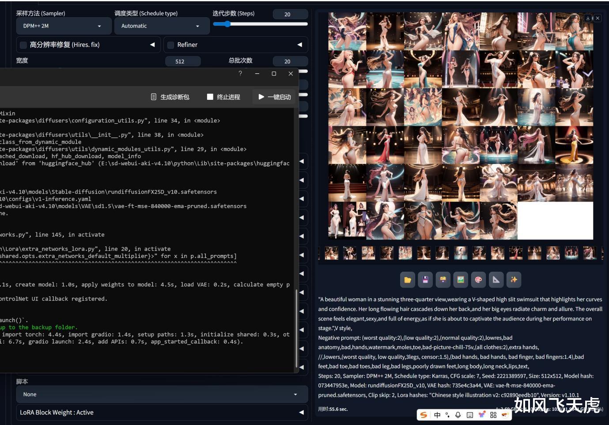609x425 pixels.
Task: Click the Sogou S logo on the input method bar
Action: click(x=424, y=415)
